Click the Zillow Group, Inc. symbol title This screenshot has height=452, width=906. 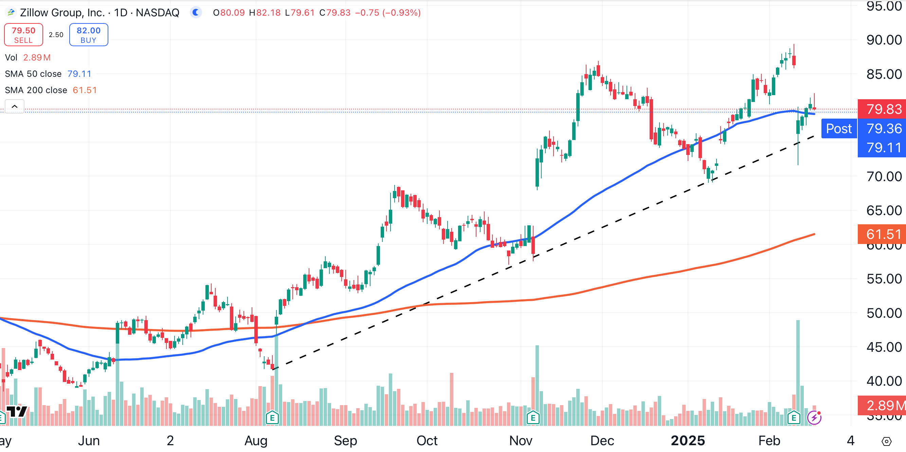[62, 13]
